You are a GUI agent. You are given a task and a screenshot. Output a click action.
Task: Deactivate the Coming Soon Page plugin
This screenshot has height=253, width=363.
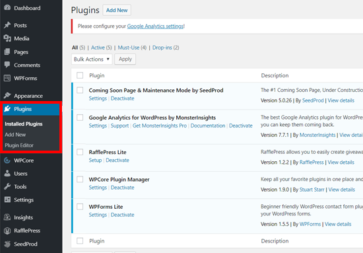123,98
